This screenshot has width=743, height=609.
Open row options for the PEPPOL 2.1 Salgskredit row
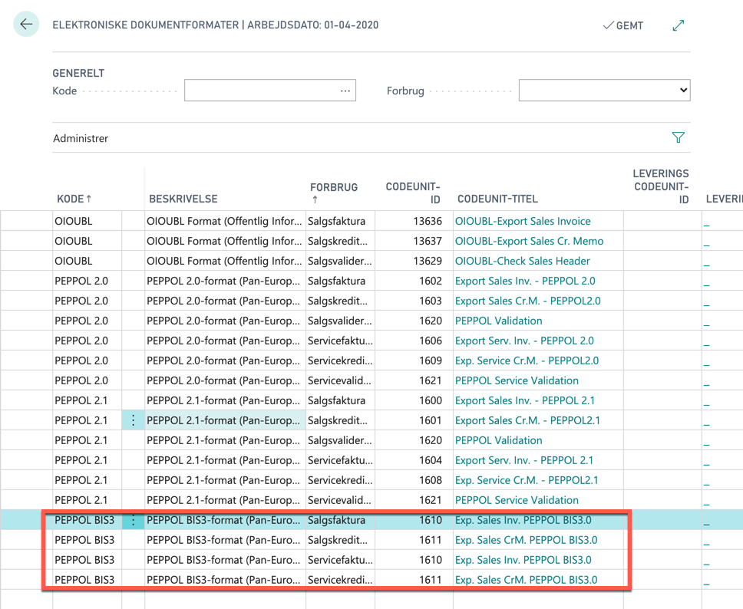click(133, 420)
